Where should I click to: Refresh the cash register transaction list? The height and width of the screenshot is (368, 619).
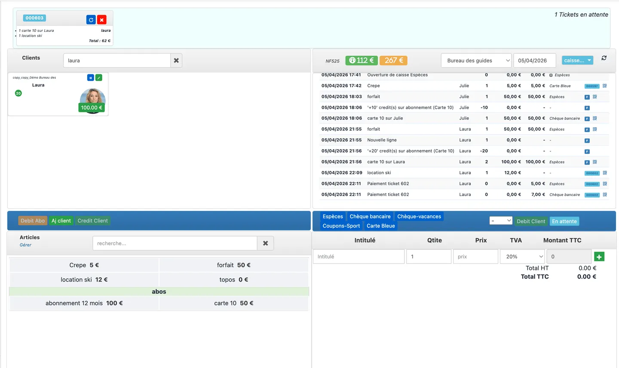(604, 58)
